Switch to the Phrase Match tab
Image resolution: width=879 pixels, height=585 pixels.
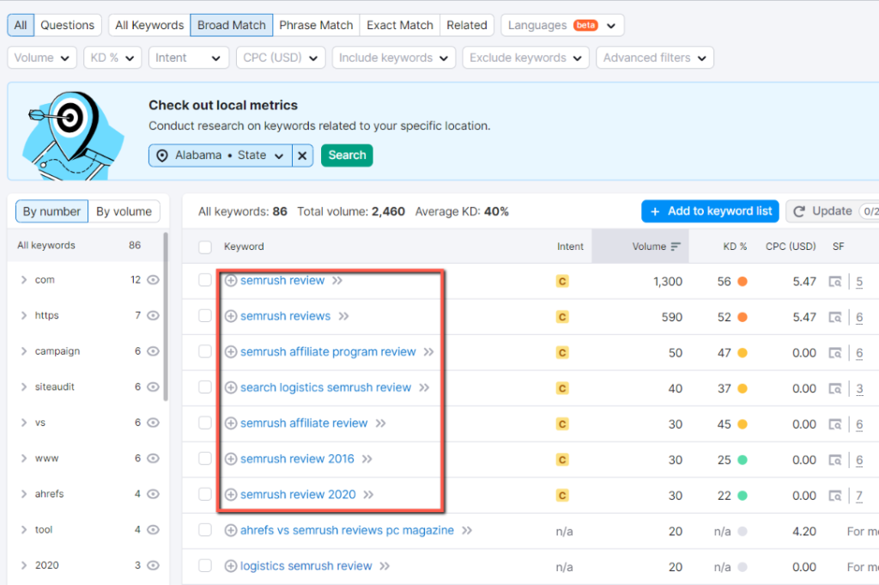click(316, 25)
